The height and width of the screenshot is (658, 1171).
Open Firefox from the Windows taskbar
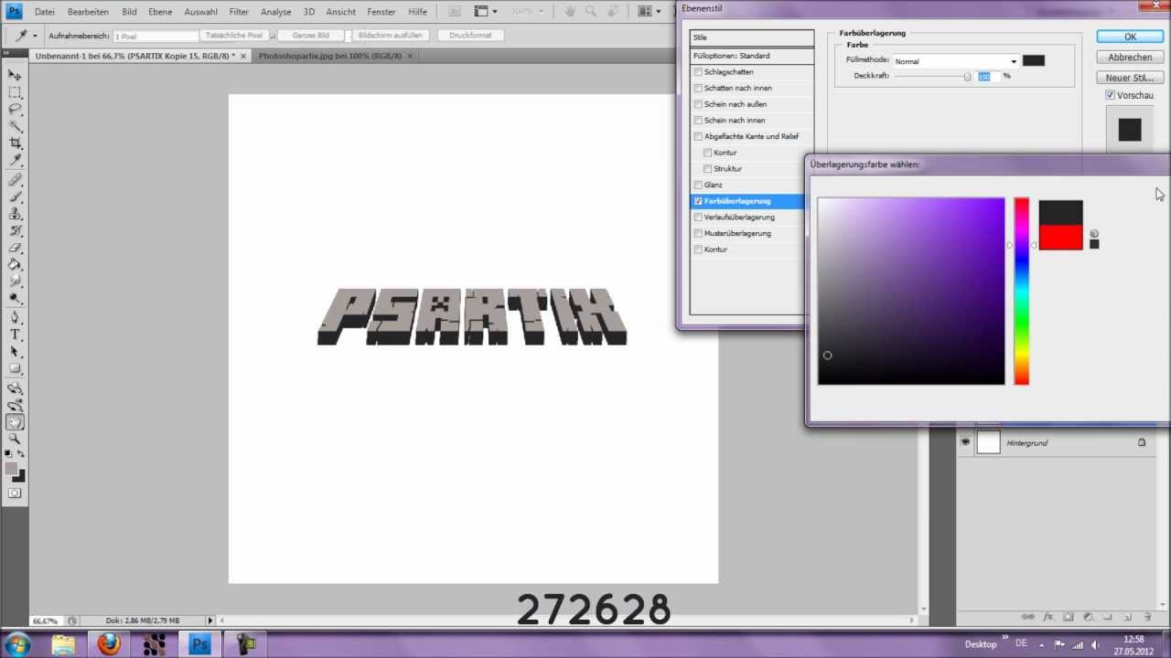(108, 643)
